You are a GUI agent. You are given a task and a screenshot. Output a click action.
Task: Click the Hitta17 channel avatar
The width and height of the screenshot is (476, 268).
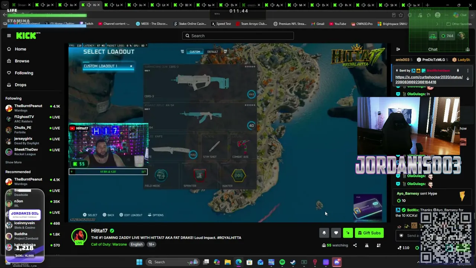[79, 236]
